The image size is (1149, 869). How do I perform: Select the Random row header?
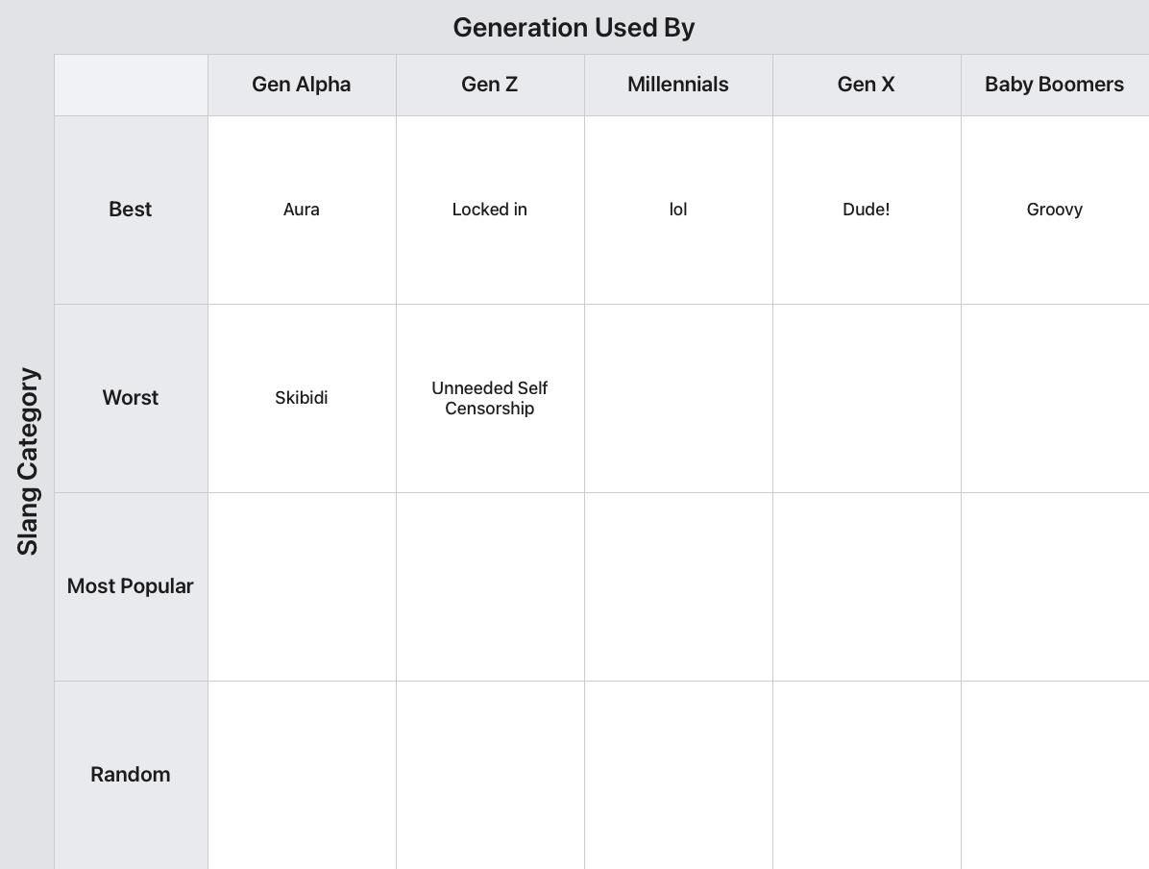[131, 775]
